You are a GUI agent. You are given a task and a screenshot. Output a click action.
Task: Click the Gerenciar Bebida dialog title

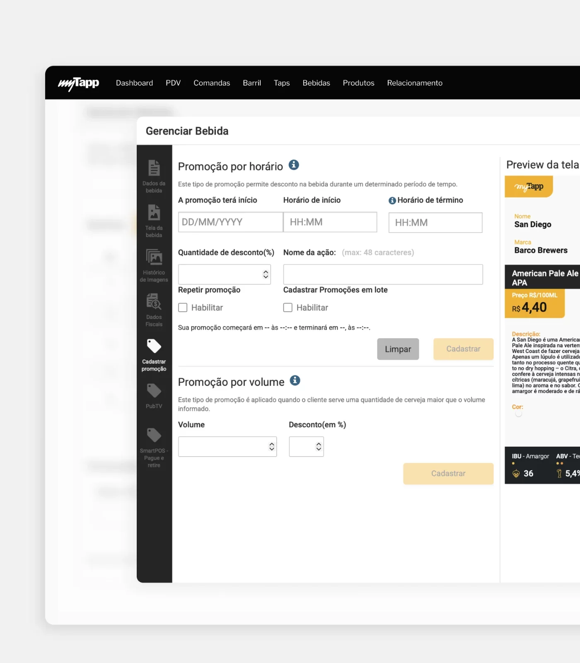187,131
